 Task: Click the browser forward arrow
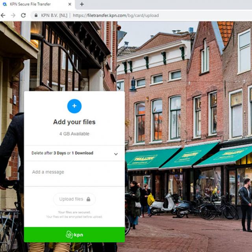13,15
